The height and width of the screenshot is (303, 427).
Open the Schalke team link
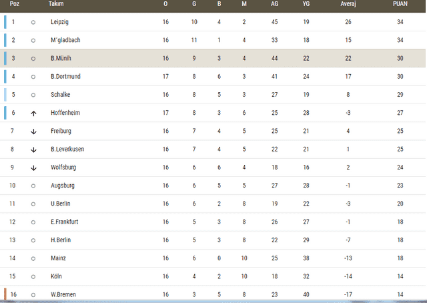pyautogui.click(x=61, y=95)
